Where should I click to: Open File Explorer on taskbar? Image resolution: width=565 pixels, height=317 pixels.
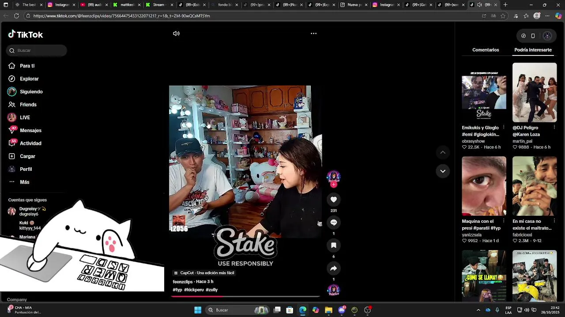click(328, 310)
